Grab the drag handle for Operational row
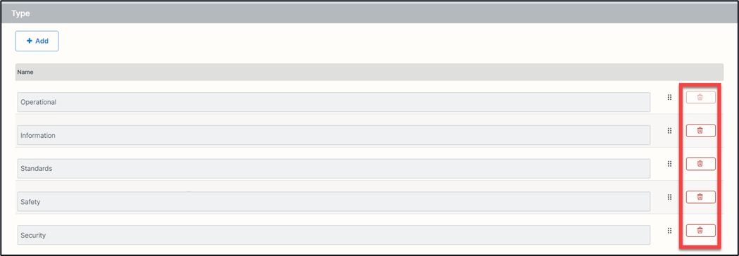739x256 pixels. tap(669, 98)
